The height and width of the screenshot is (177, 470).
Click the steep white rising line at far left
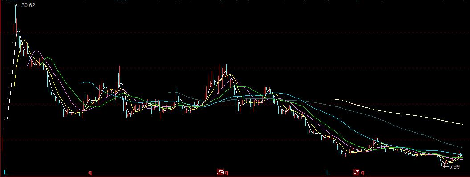tap(11, 75)
